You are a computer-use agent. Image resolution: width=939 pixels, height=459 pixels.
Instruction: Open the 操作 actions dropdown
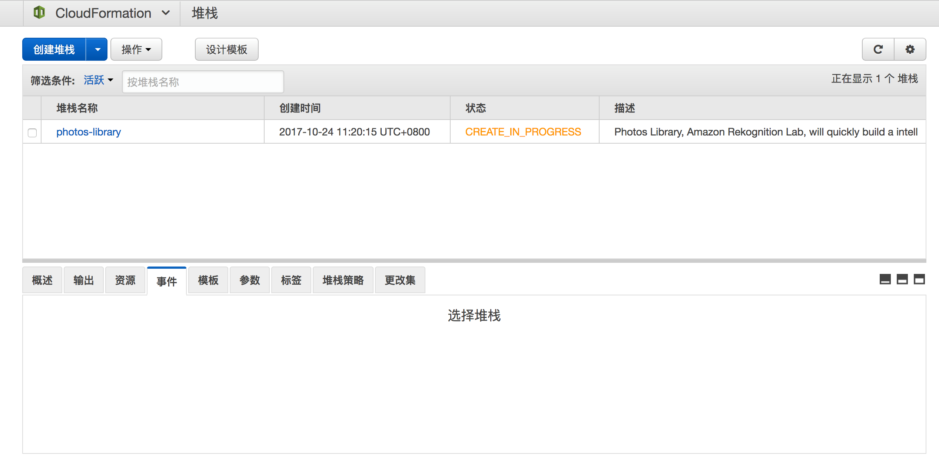click(136, 49)
